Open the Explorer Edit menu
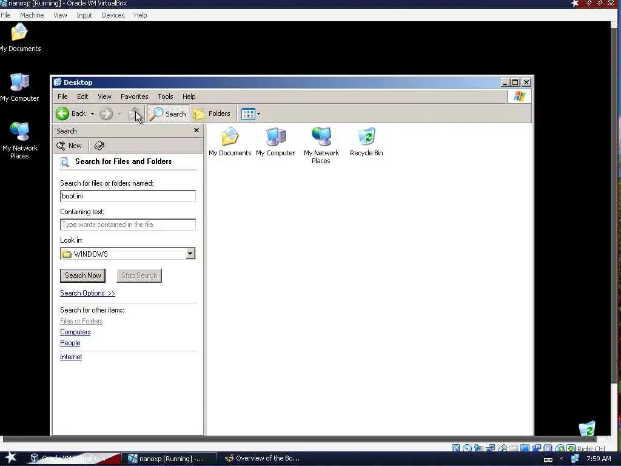 [82, 96]
